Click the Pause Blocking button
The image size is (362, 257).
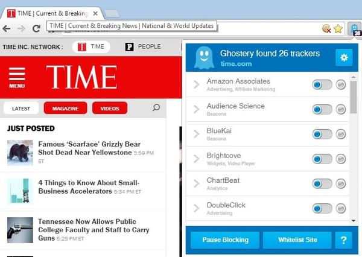tap(225, 240)
